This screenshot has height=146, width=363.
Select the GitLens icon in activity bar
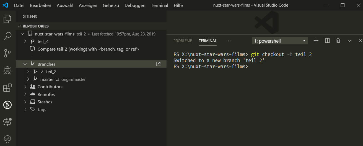click(x=7, y=104)
